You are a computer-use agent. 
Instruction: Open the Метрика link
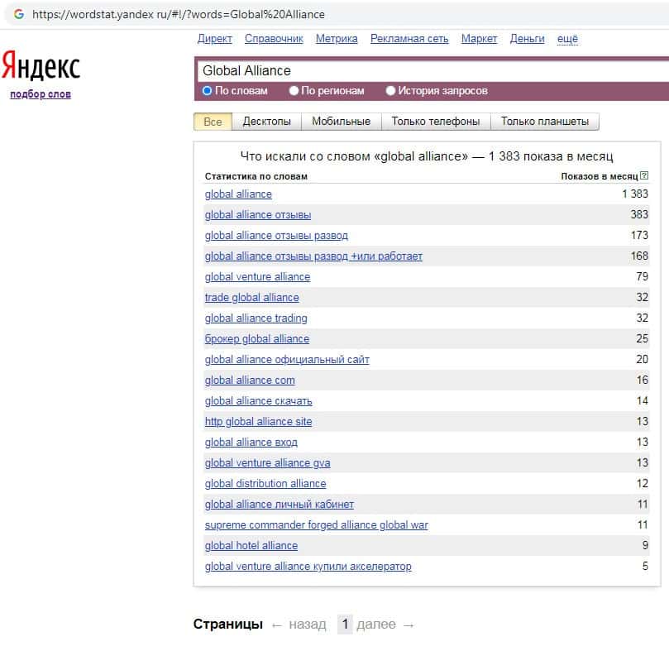pos(337,39)
